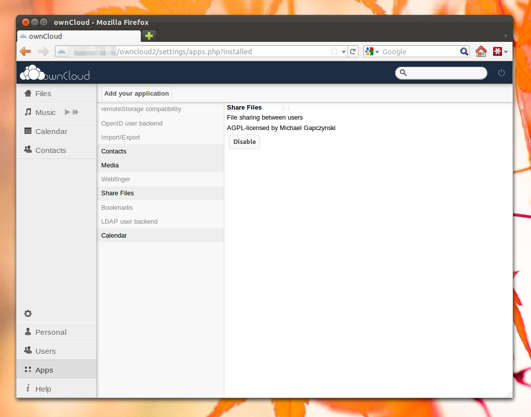Select remoteStorage compatibility in the app list
Image resolution: width=531 pixels, height=417 pixels.
(160, 109)
